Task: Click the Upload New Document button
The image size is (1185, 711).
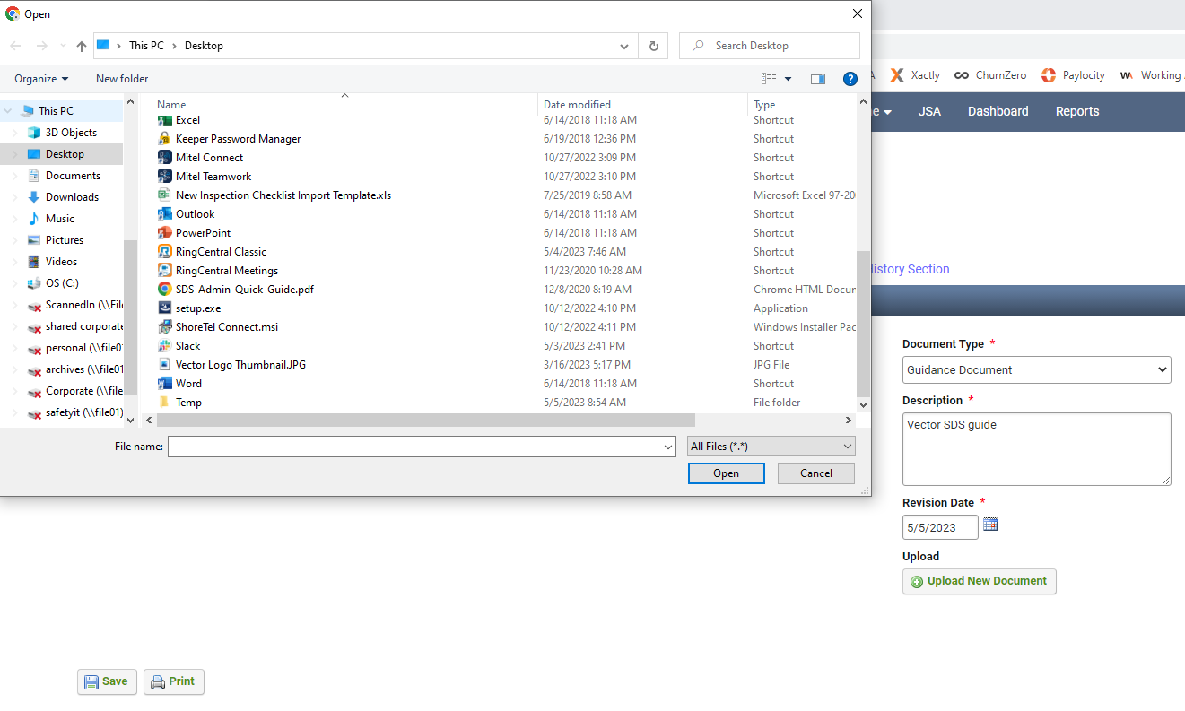Action: tap(980, 581)
